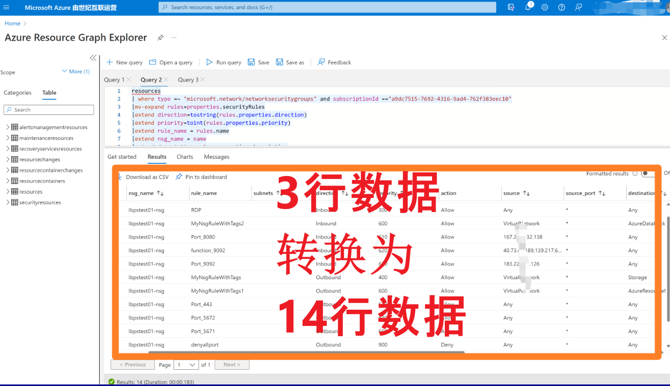Pin Azure Resource Graph Explorer page
The height and width of the screenshot is (386, 670).
(x=160, y=38)
